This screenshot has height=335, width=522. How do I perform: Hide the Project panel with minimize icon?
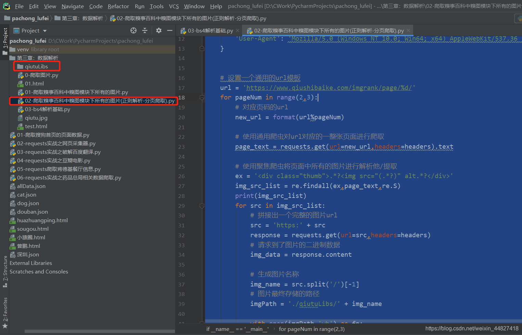pos(169,31)
